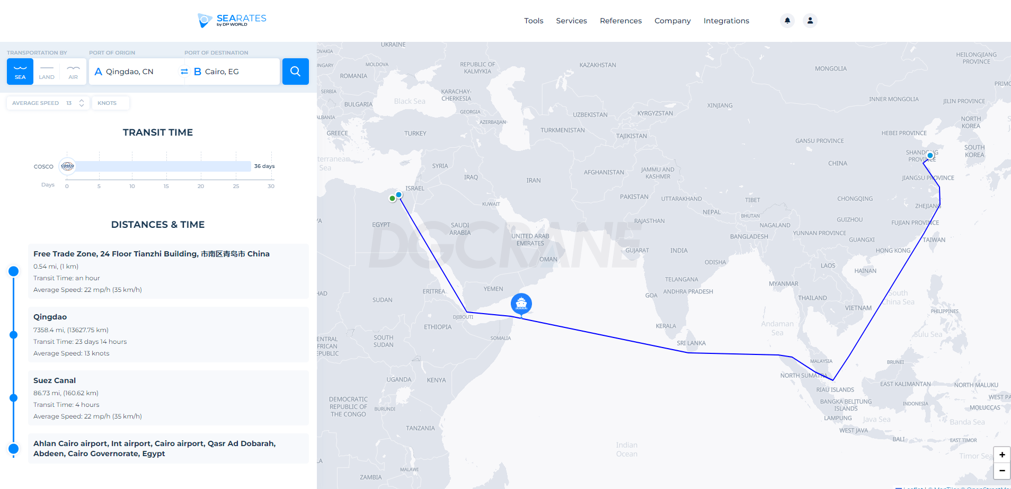Image resolution: width=1011 pixels, height=489 pixels.
Task: Click the blue search magnifier button
Action: point(296,72)
